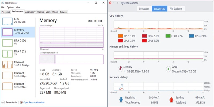The width and height of the screenshot is (214, 107).
Task: Click the blue Receiving down-arrow icon
Action: (121, 100)
